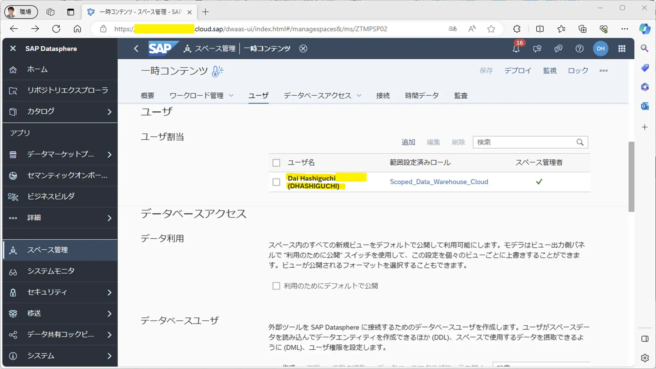Open the DH user profile avatar

[600, 49]
